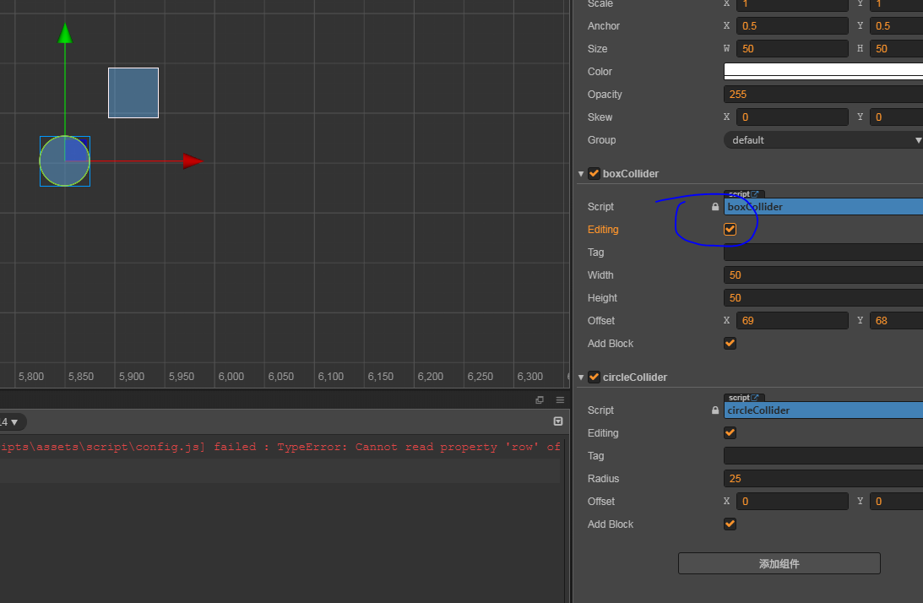Select the red X-axis gizmo arrow

[193, 160]
